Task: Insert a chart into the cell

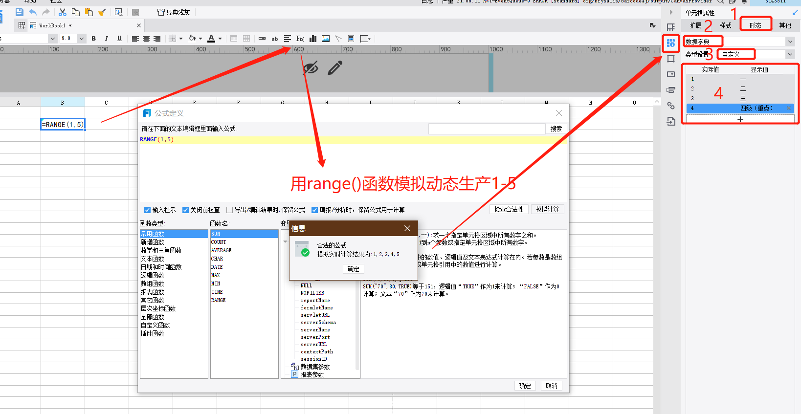Action: pos(313,39)
